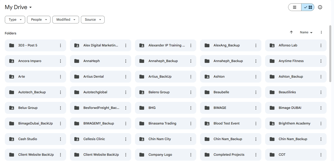Select the BesforwdFreight_Bac... folder
This screenshot has width=334, height=161.
(x=100, y=108)
